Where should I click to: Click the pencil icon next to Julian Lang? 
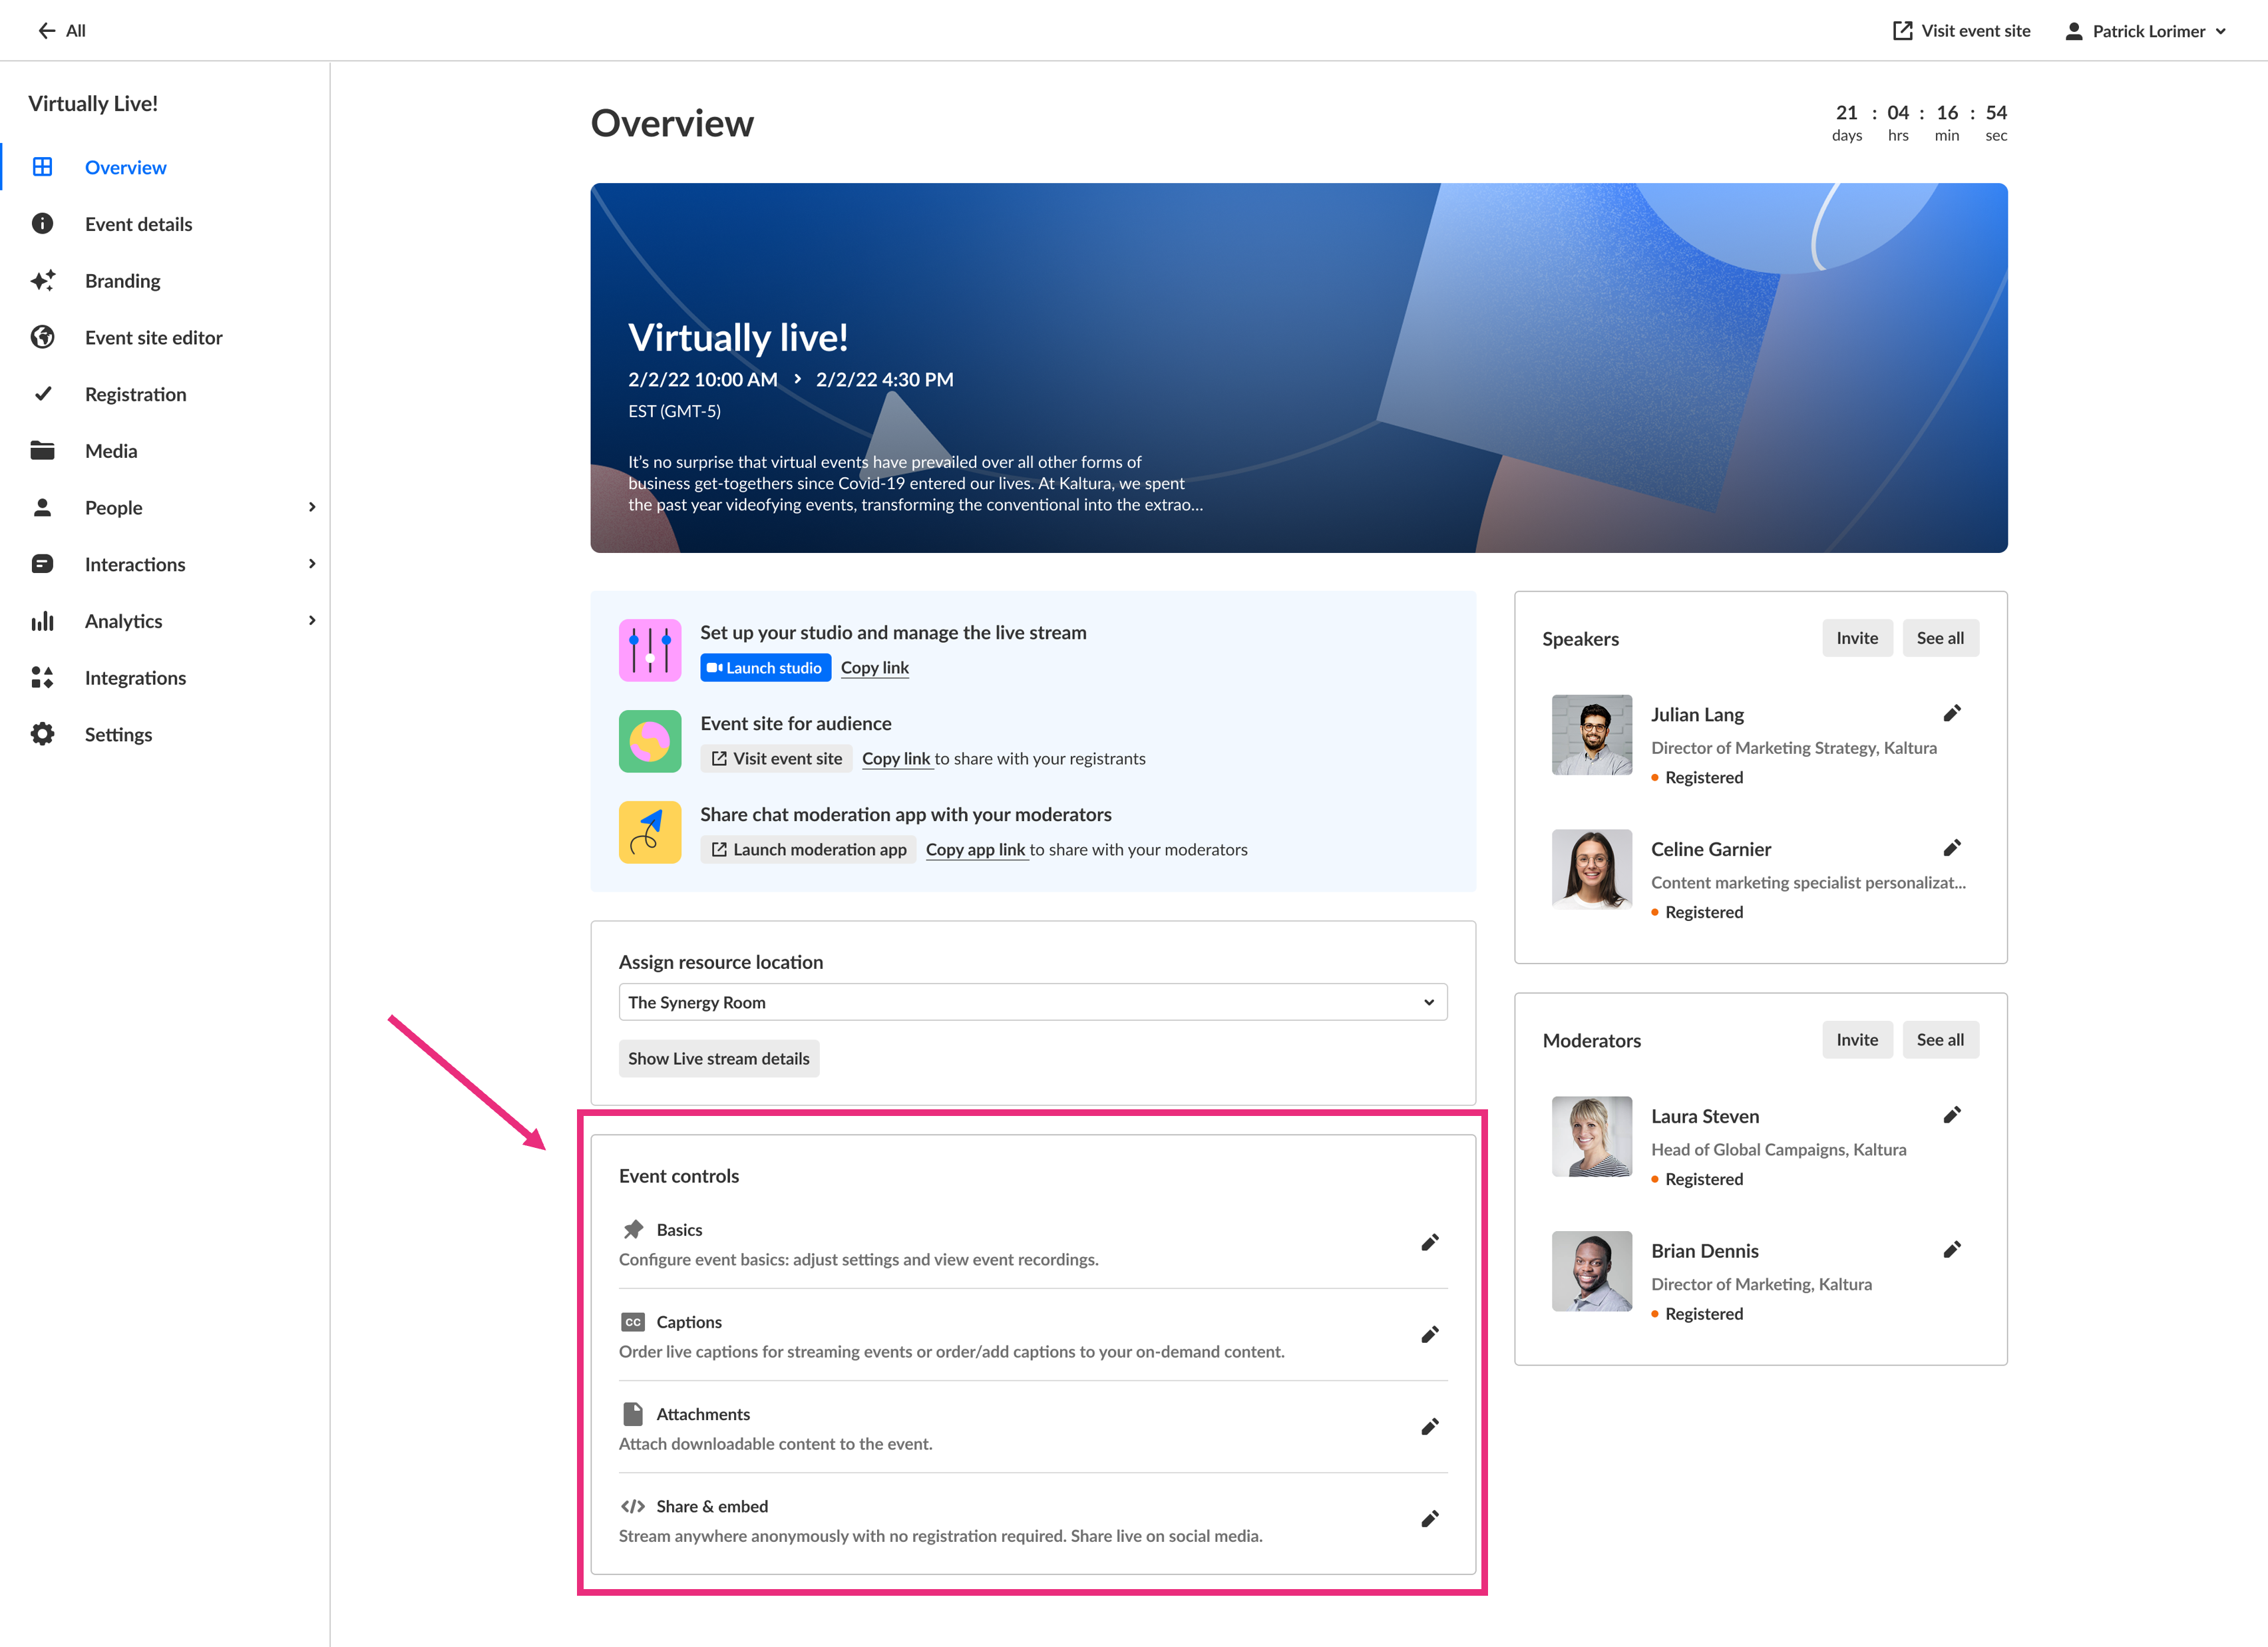coord(1951,714)
